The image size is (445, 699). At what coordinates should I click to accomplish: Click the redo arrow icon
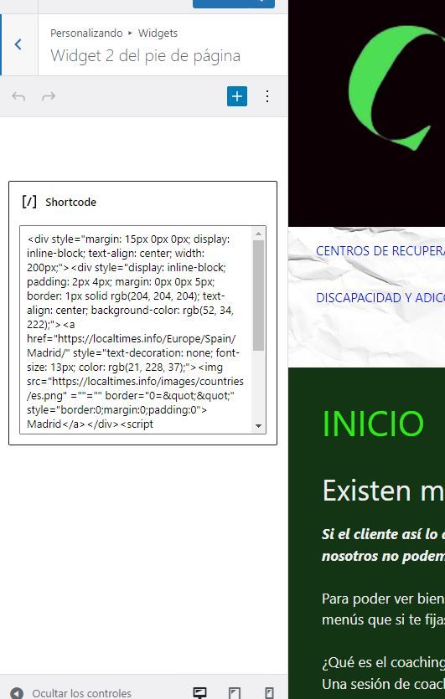pyautogui.click(x=49, y=96)
